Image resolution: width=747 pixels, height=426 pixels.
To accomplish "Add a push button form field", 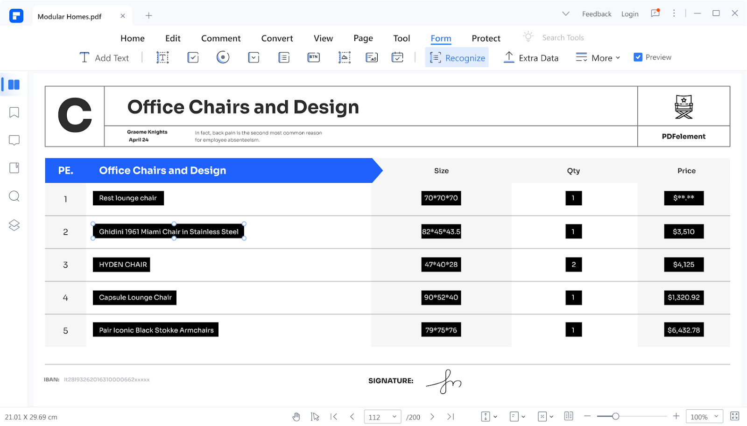I will pos(314,57).
